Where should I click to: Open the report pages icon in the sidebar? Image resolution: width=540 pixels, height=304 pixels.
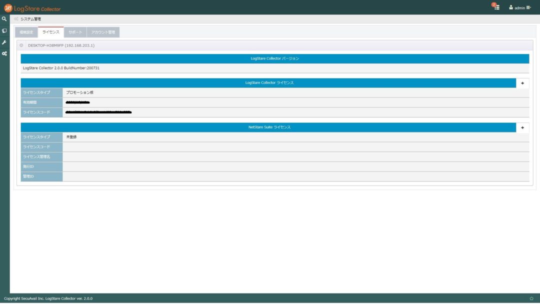pyautogui.click(x=4, y=30)
